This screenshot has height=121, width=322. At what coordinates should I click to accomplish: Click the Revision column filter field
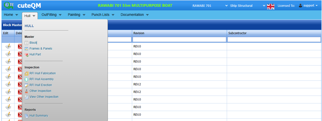(179, 39)
